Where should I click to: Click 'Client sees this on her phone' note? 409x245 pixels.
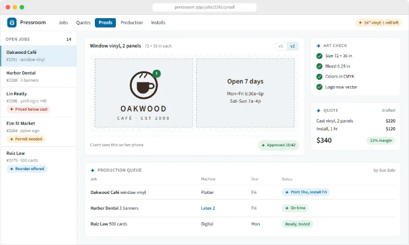point(116,145)
